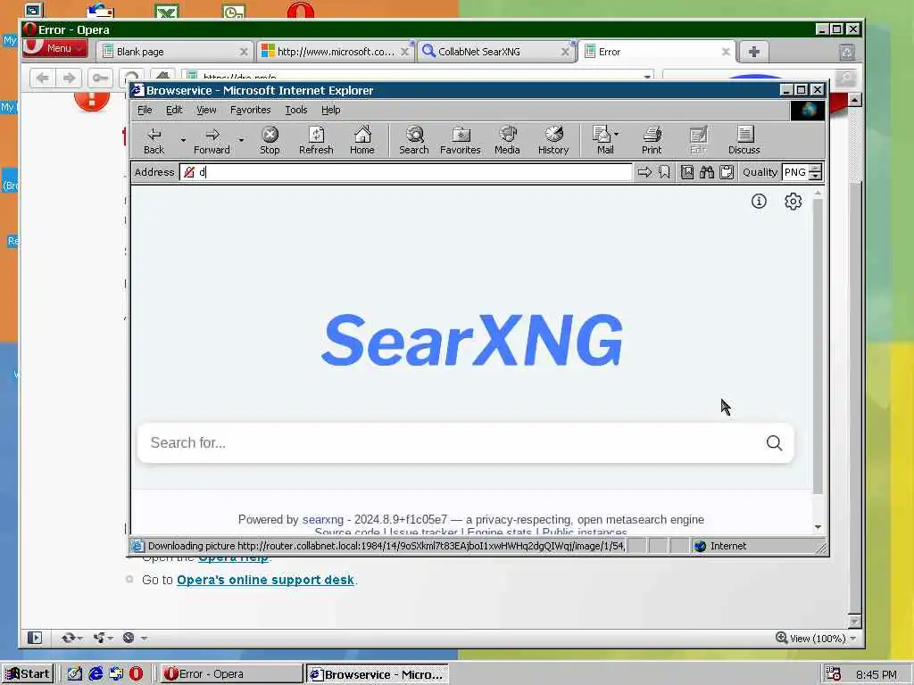Open the Edit menu
The width and height of the screenshot is (914, 685).
tap(174, 110)
